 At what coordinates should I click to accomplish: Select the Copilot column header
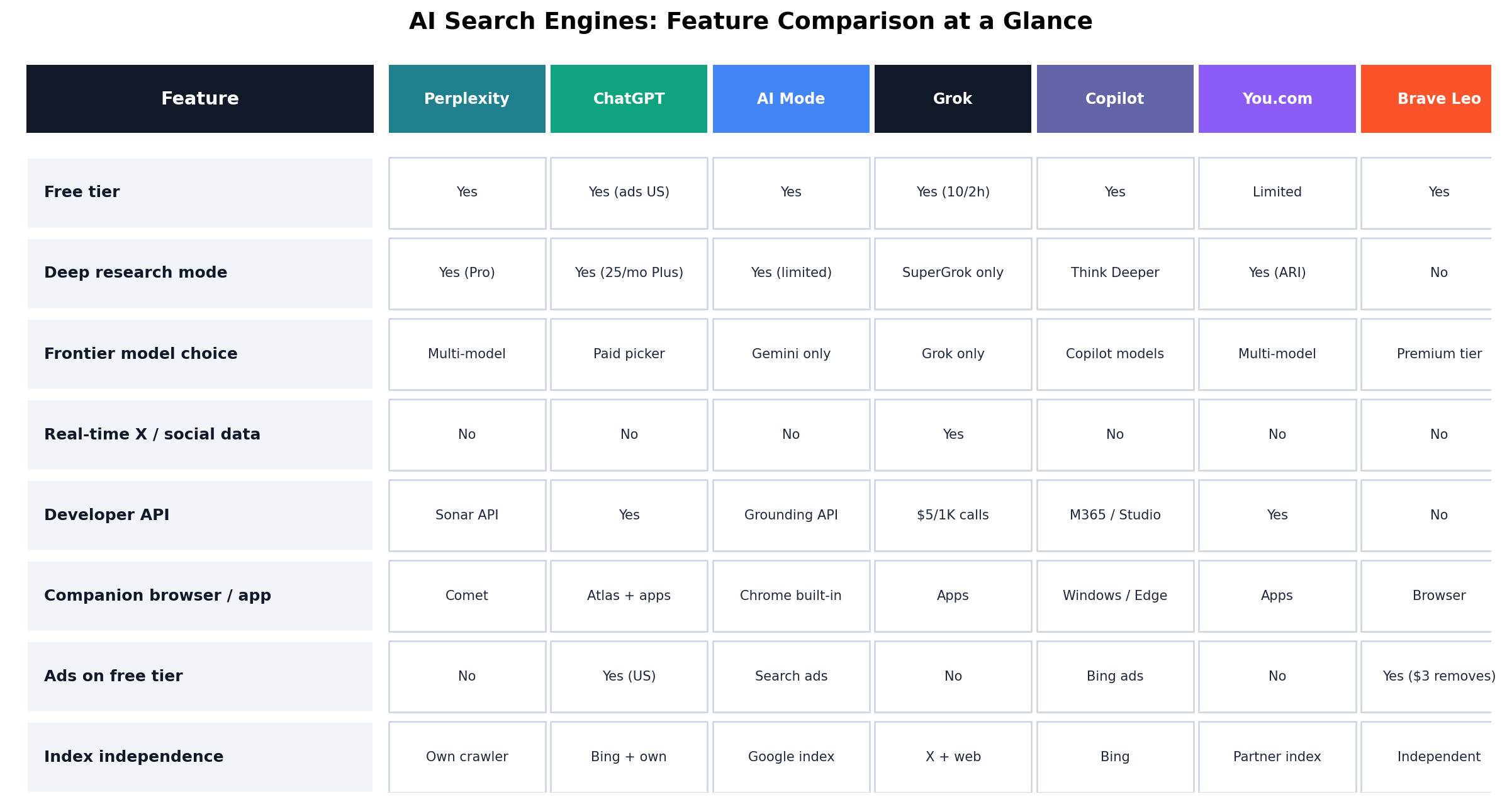(1115, 99)
